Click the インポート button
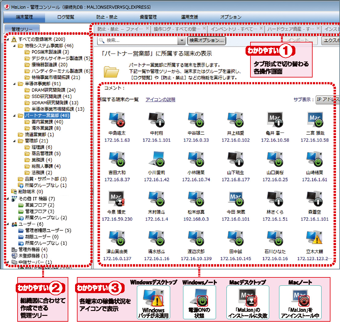 300,41
